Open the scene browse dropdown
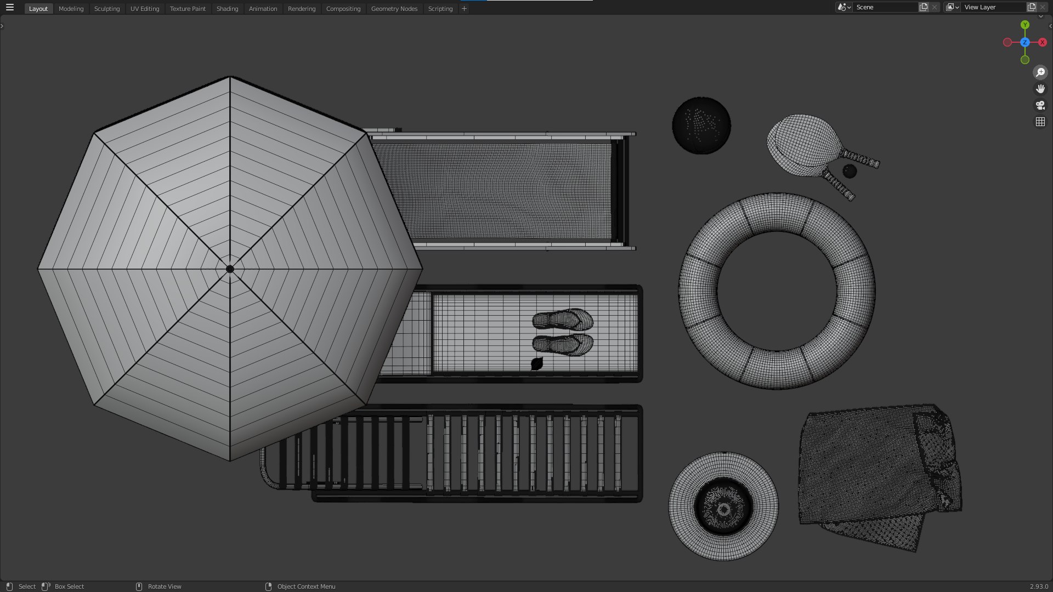The image size is (1053, 592). pyautogui.click(x=843, y=7)
